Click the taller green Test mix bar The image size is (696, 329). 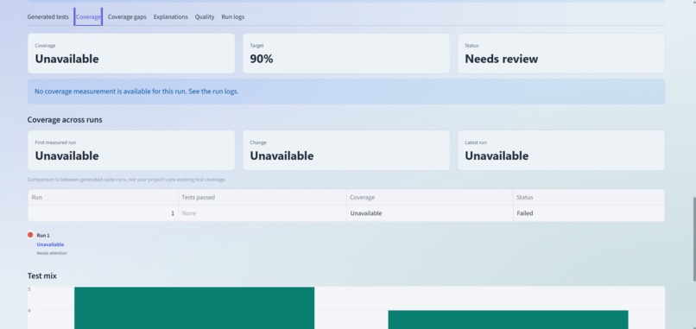194,308
